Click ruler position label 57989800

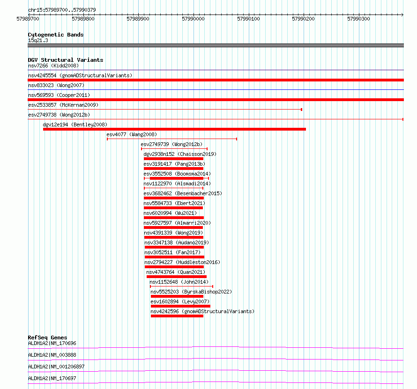click(x=83, y=19)
